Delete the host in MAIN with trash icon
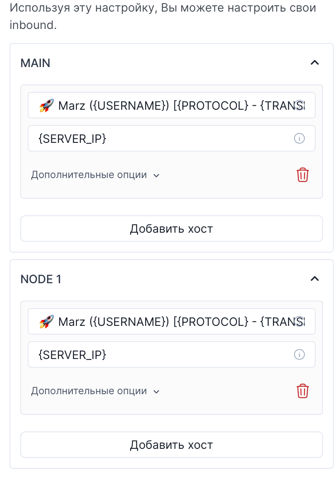Viewport: 335px width, 477px height. (x=302, y=175)
